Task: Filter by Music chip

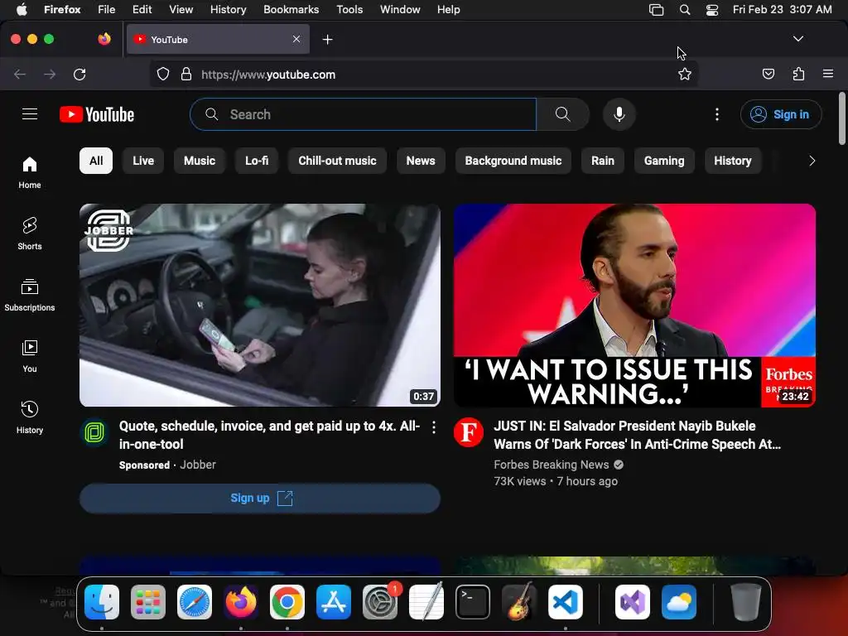Action: click(x=200, y=161)
